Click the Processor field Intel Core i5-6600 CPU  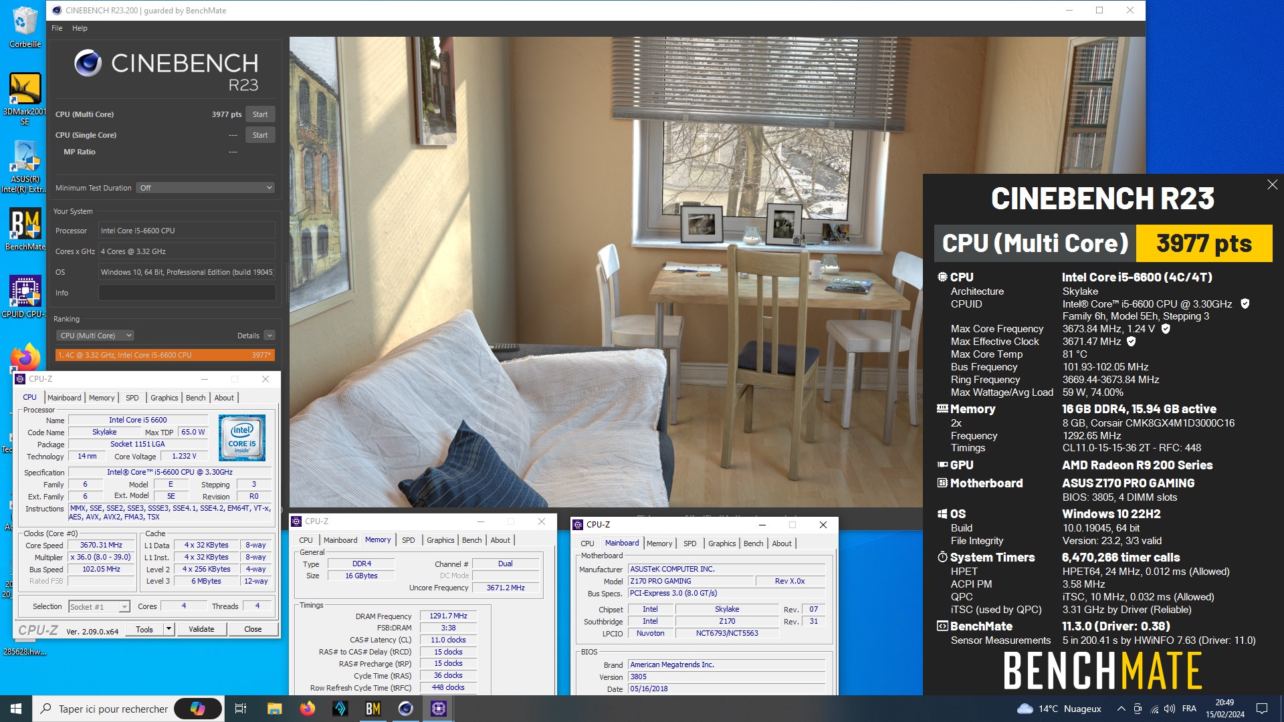pyautogui.click(x=187, y=231)
